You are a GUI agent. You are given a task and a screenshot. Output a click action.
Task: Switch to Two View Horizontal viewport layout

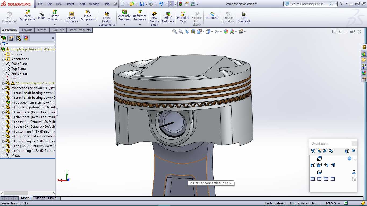coord(319,179)
